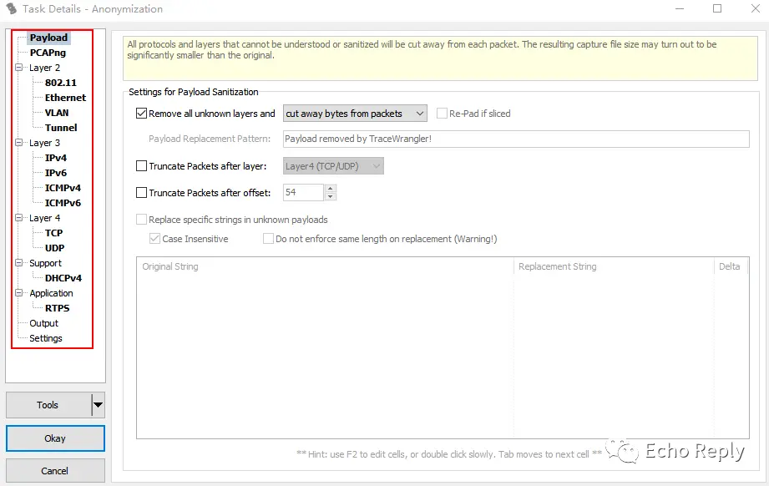This screenshot has height=486, width=769.
Task: Click the Tools button
Action: [48, 405]
